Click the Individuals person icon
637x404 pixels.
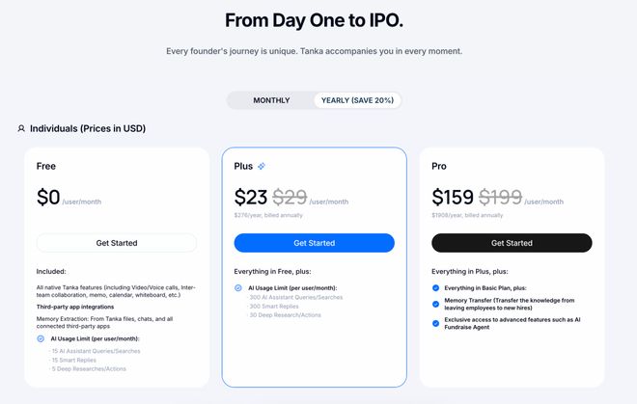click(x=21, y=128)
